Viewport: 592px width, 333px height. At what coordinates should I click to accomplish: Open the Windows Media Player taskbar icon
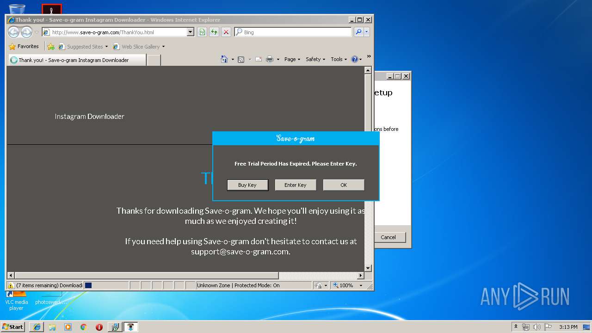pos(68,327)
